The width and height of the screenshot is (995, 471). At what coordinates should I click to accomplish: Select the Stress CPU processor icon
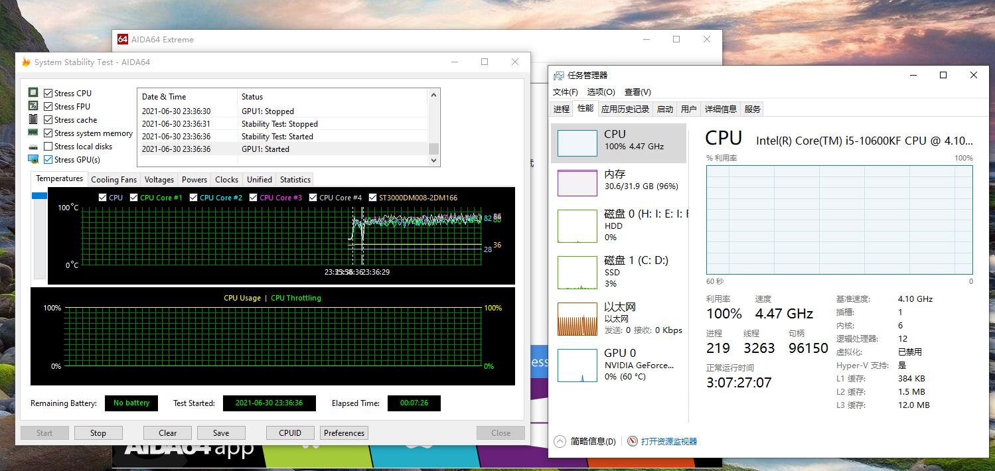pos(33,93)
